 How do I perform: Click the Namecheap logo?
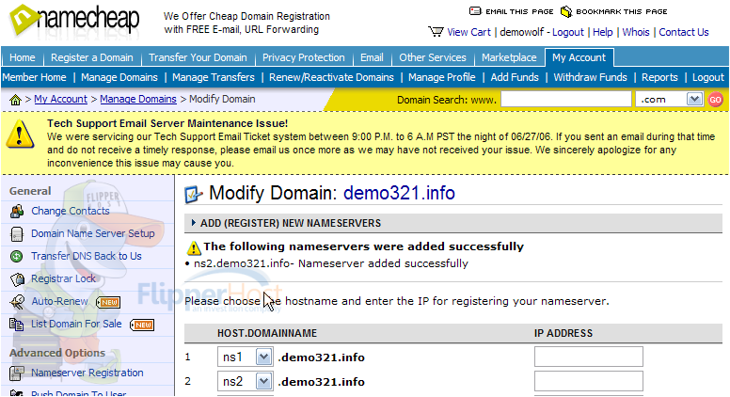pyautogui.click(x=74, y=21)
